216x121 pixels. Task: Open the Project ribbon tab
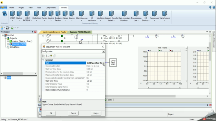21,7
